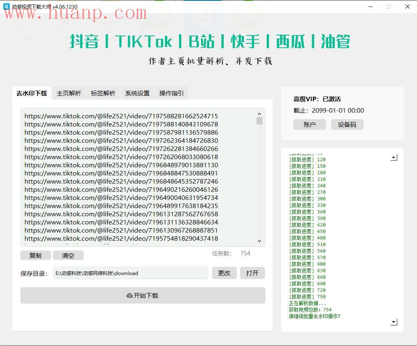Click log line 请继续批量去水印操作!
417x346 pixels.
click(315, 317)
